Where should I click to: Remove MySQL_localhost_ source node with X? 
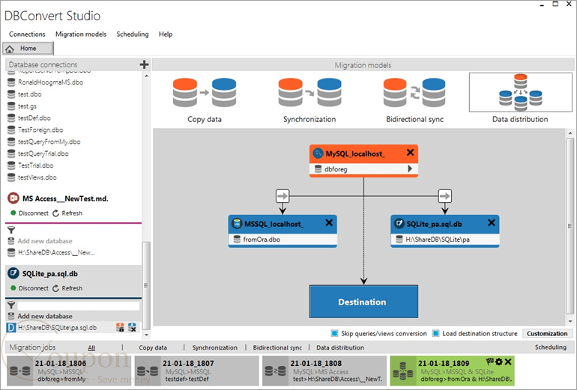point(411,152)
